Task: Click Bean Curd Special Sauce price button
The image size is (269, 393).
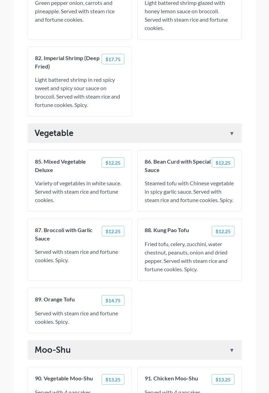Action: [223, 163]
